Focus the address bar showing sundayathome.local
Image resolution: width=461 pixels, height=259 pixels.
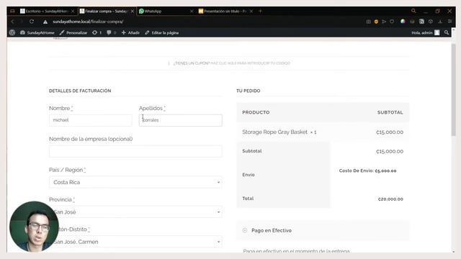[x=88, y=22]
